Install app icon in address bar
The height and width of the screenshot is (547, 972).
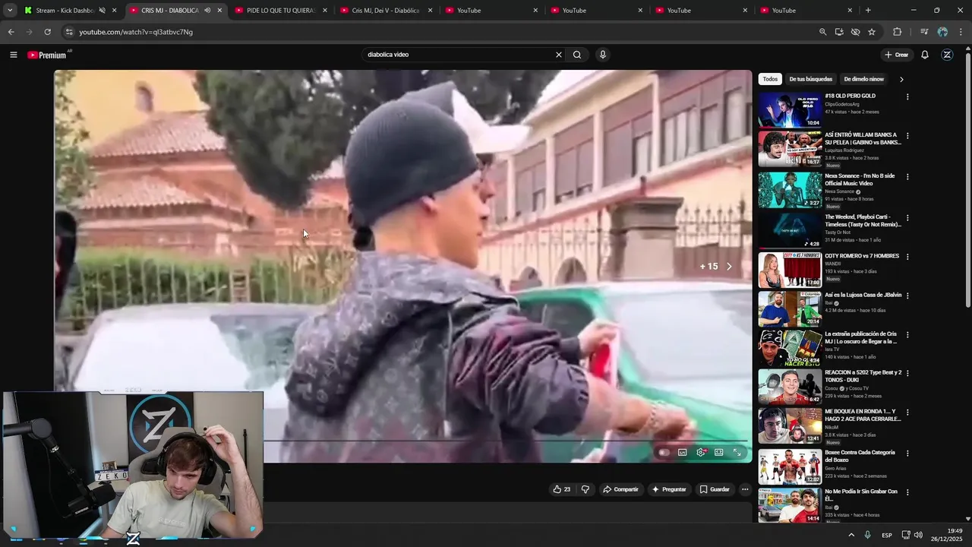(x=839, y=32)
